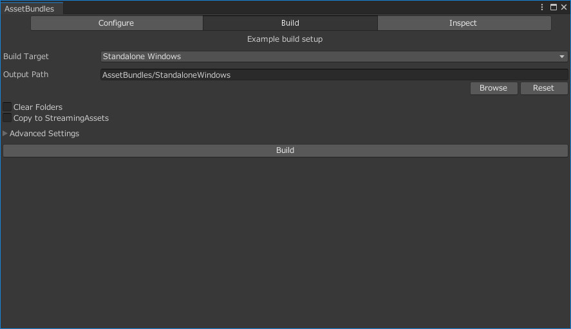The image size is (571, 329).
Task: Select the Build tab at top
Action: point(290,23)
